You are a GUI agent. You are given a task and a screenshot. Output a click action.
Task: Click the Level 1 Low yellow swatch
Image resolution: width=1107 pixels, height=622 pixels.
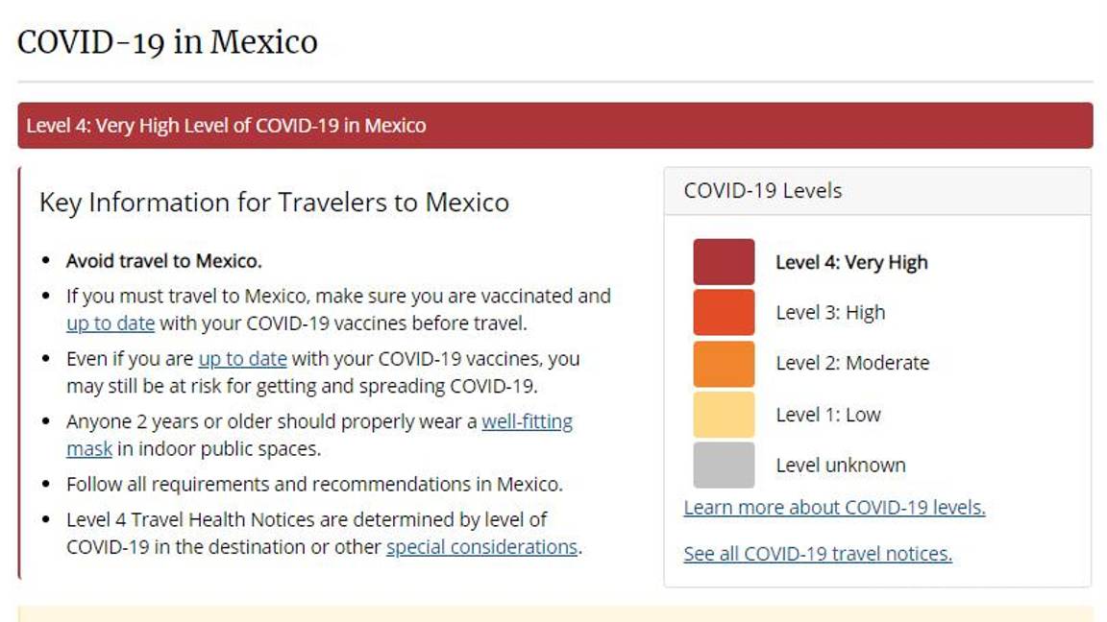724,414
